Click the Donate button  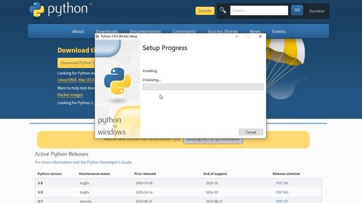pos(205,11)
